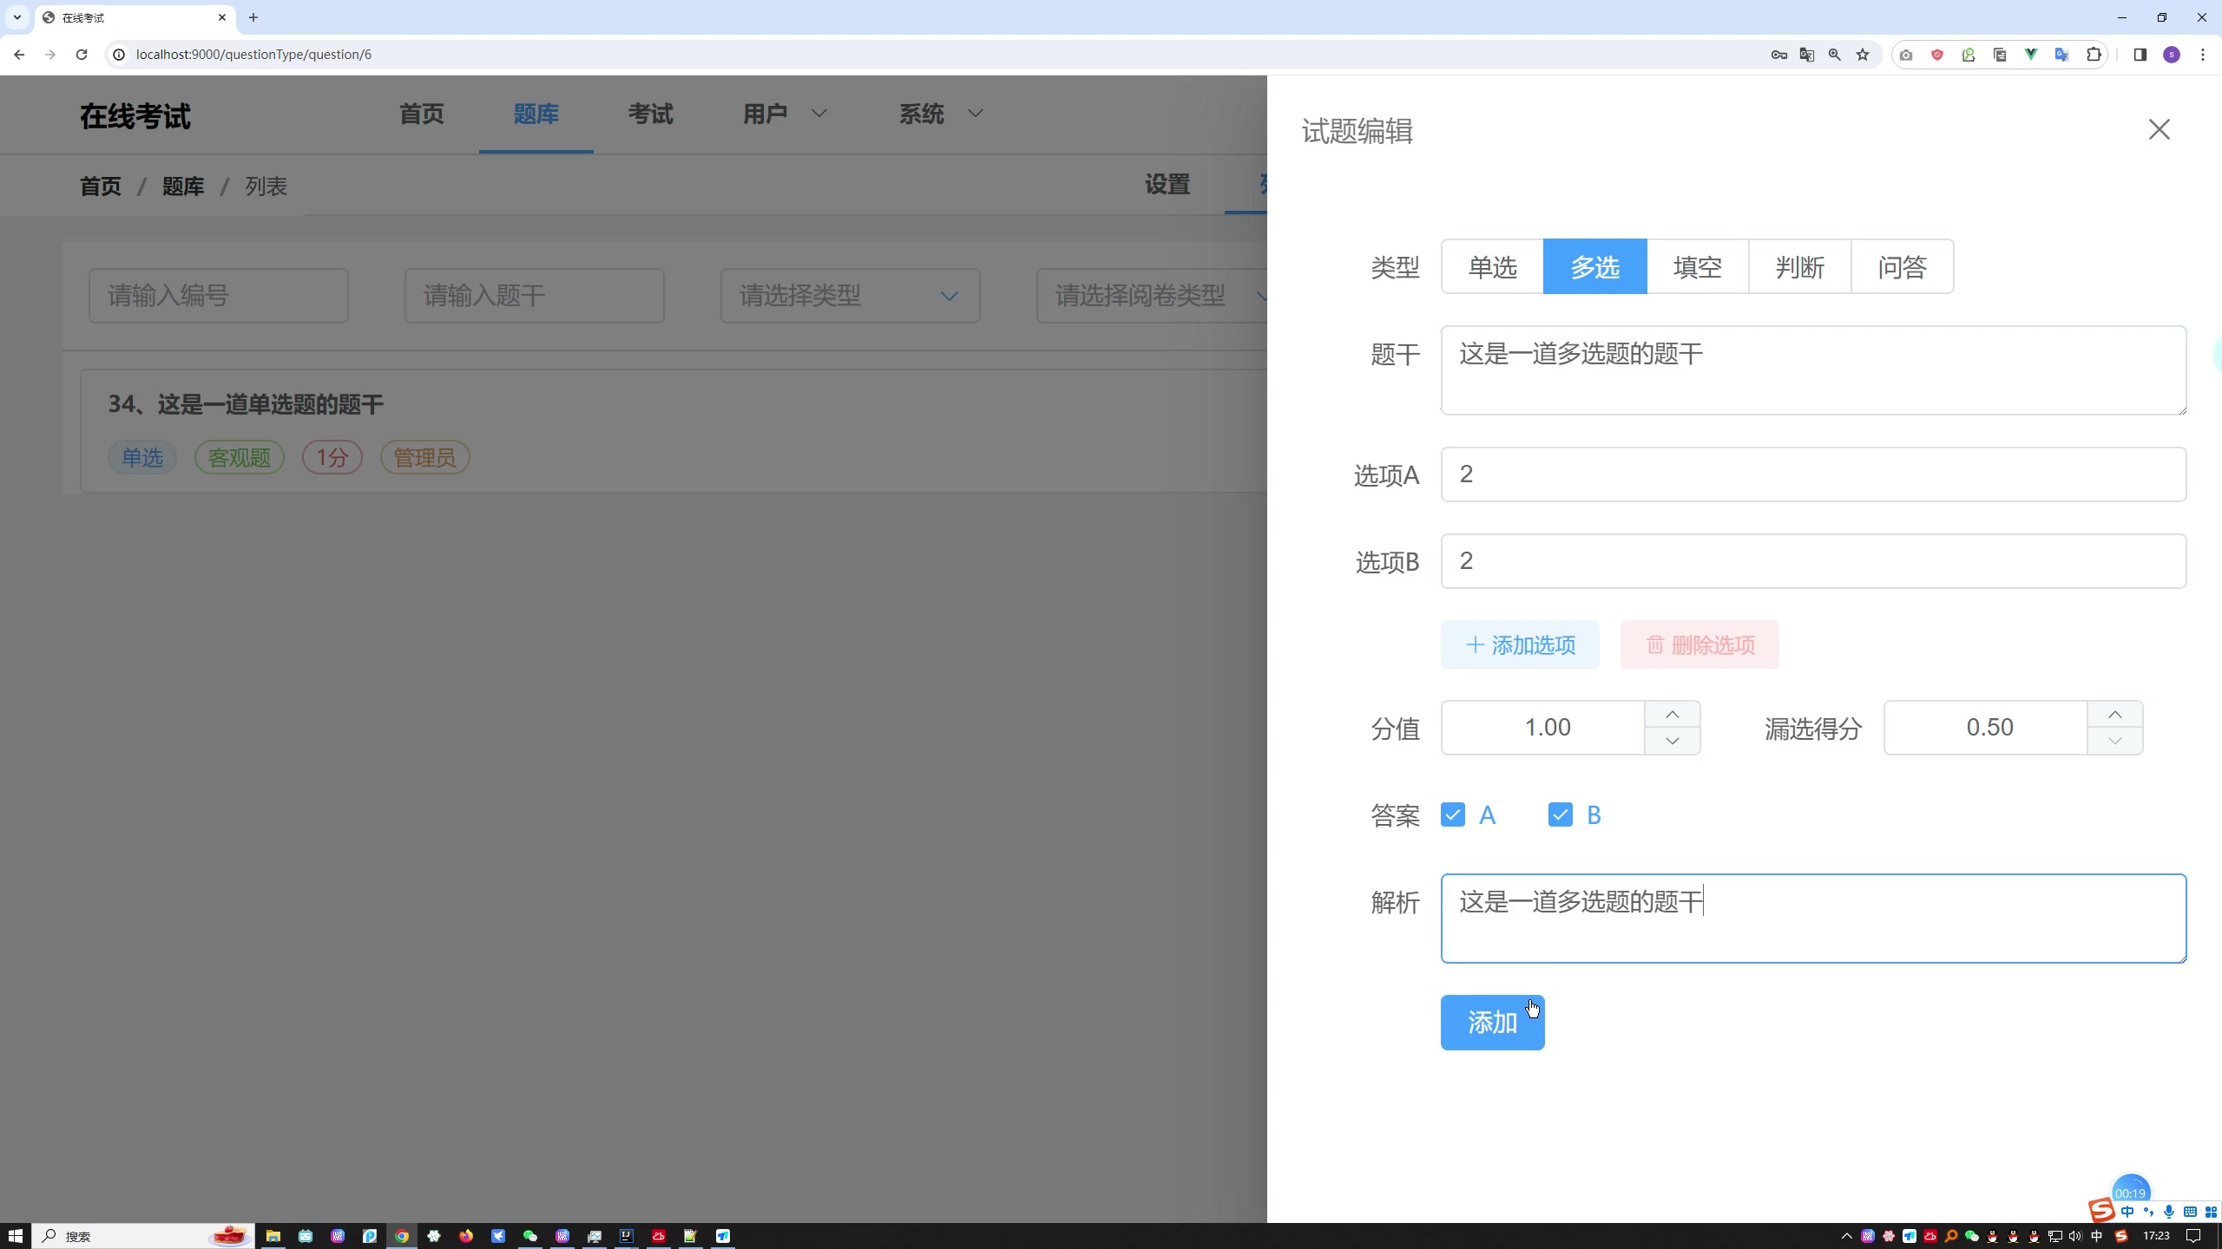The image size is (2222, 1249).
Task: Click the site info icon before the URL
Action: [x=119, y=55]
